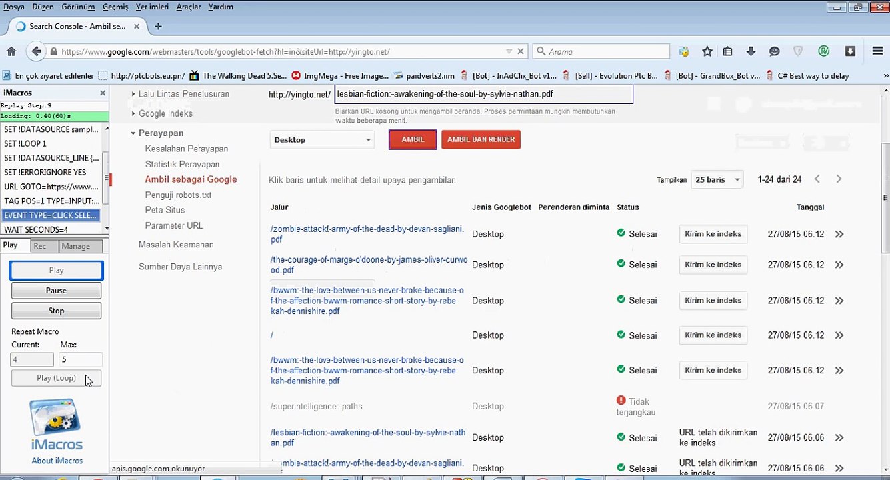Go to the next results page arrow
890x480 pixels.
(x=839, y=179)
